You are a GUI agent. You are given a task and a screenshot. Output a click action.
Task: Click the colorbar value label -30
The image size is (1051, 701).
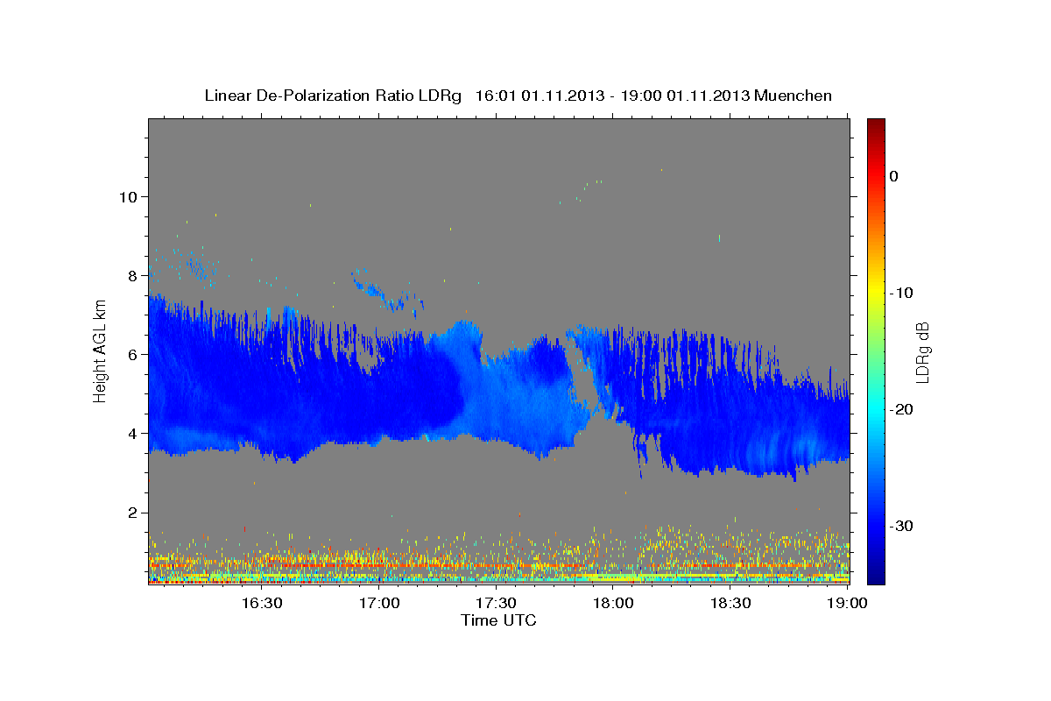(x=901, y=526)
